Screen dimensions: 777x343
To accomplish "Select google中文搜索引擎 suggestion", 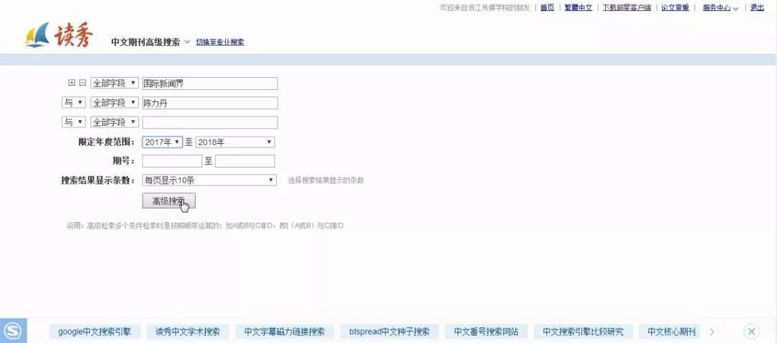I will coord(95,331).
